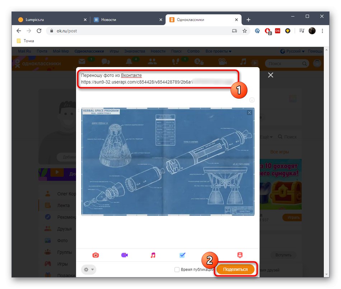Viewport: 341px width, 289px height.
Task: Open notifications via the bell icon
Action: tap(129, 61)
